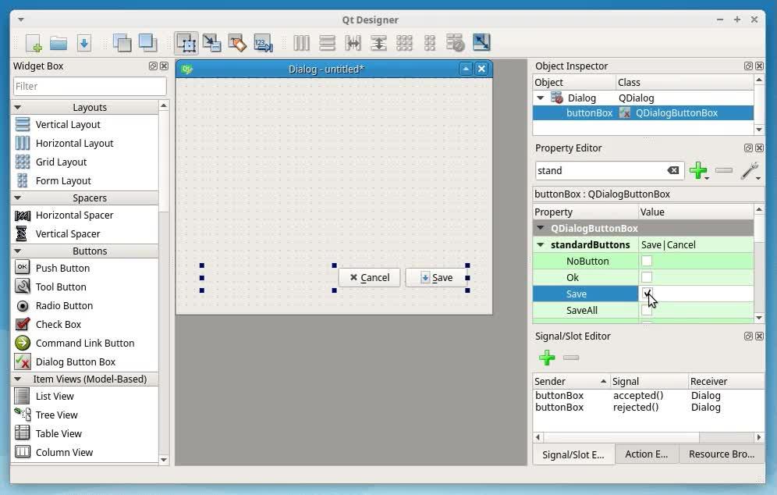This screenshot has width=777, height=495.
Task: Send the selected widget to back
Action: (x=122, y=43)
